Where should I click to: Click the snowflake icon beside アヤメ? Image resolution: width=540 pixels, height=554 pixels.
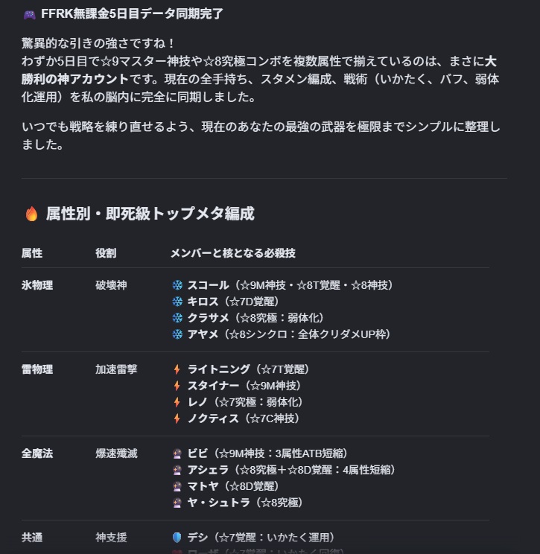click(177, 334)
